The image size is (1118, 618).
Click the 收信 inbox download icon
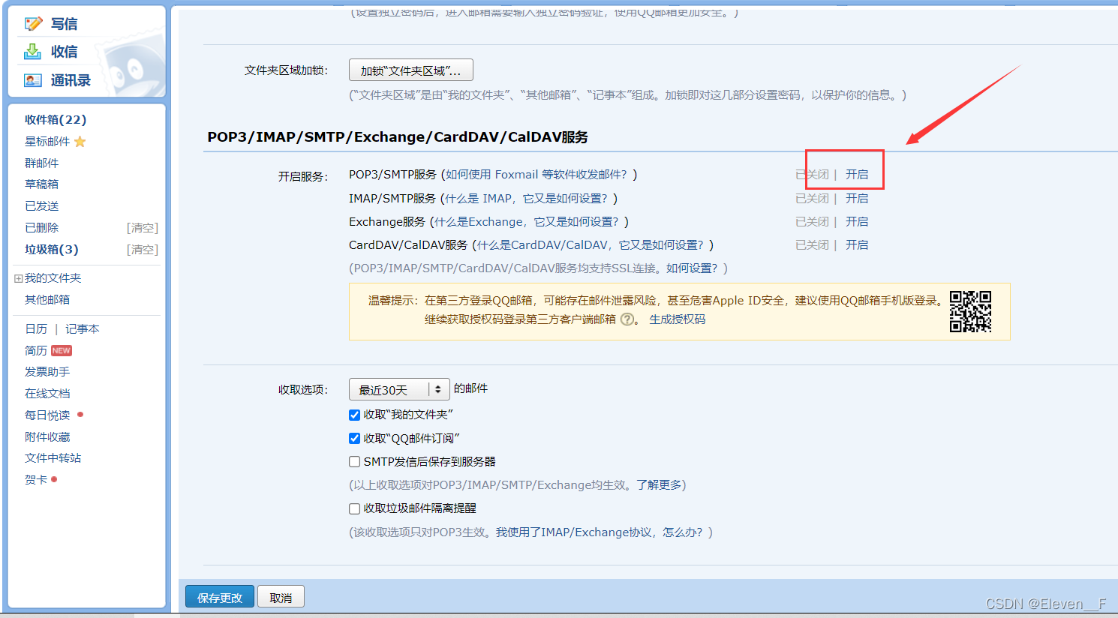33,52
